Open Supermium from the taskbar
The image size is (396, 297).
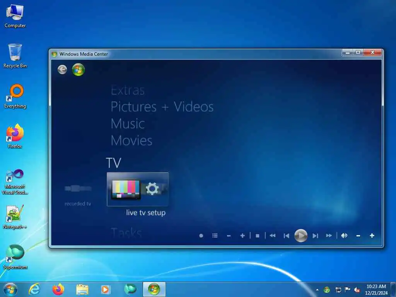(130, 289)
